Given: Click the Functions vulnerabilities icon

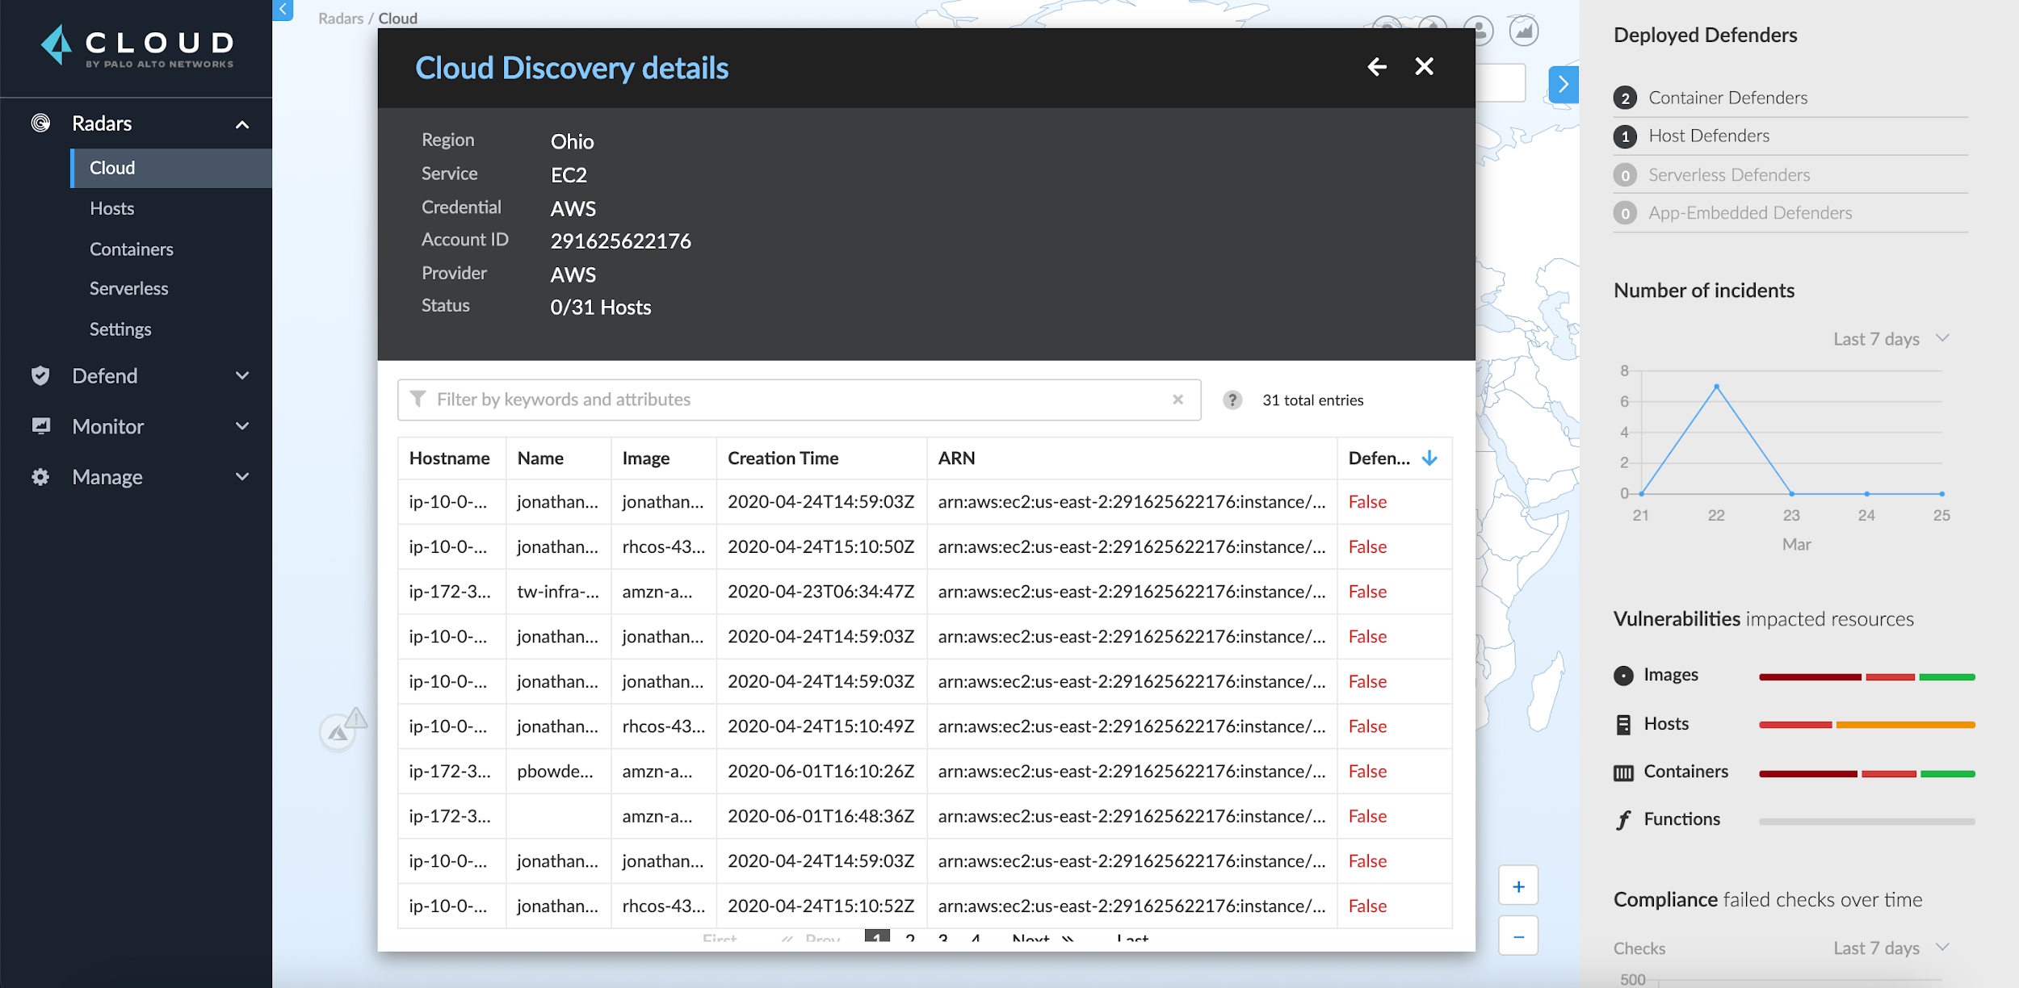Looking at the screenshot, I should pyautogui.click(x=1623, y=820).
